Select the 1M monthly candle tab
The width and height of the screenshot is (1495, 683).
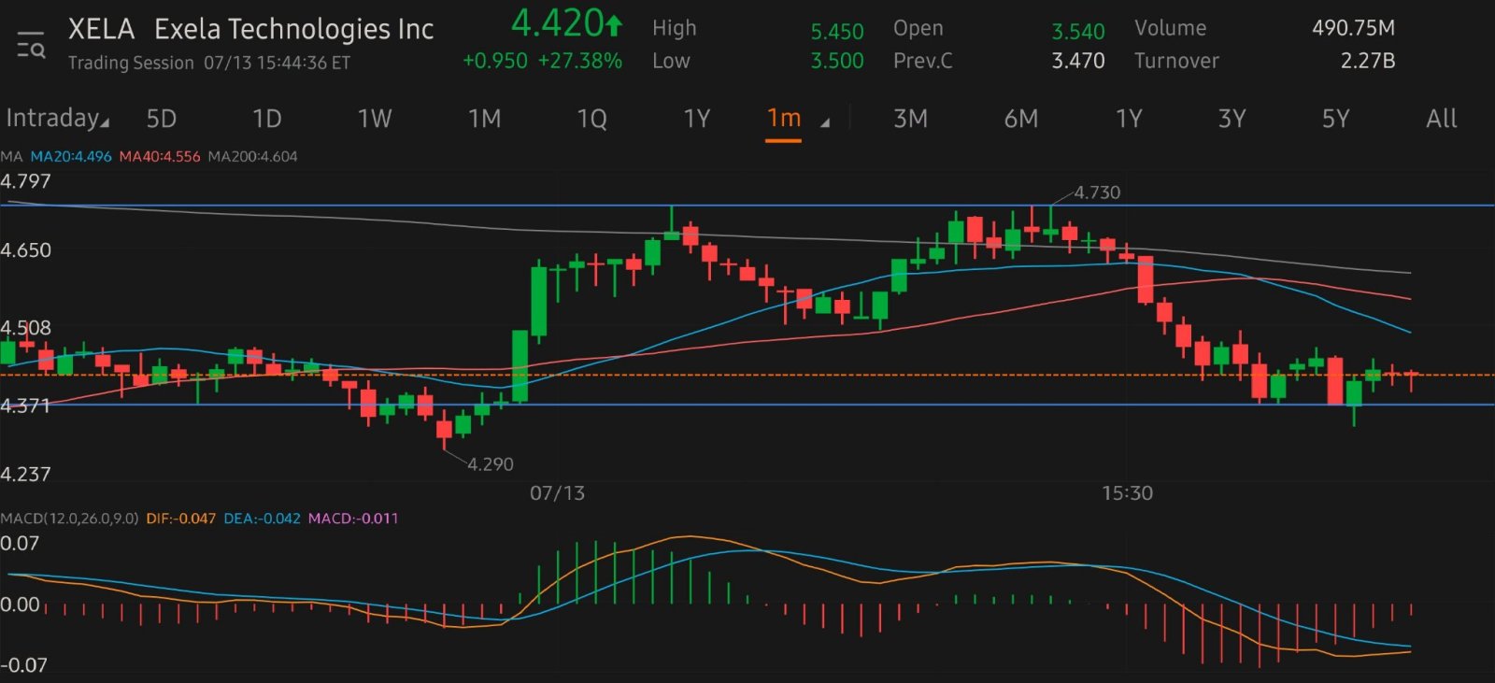point(484,119)
